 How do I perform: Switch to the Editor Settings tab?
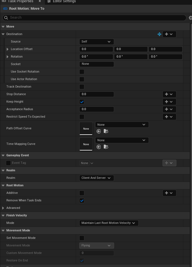pos(61,1)
